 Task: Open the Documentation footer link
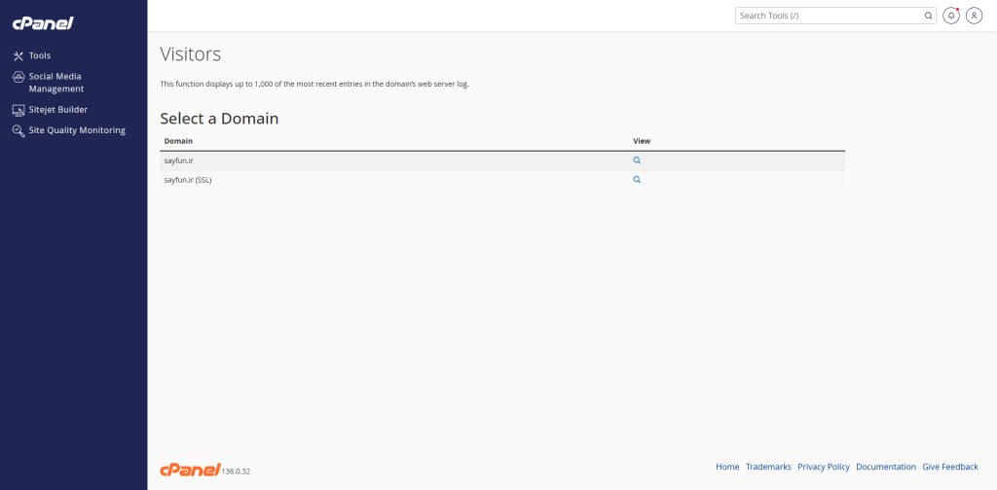886,467
